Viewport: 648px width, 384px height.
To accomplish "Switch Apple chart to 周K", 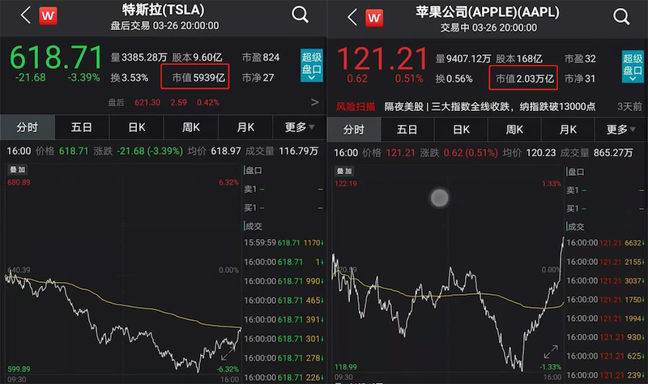I will click(514, 130).
